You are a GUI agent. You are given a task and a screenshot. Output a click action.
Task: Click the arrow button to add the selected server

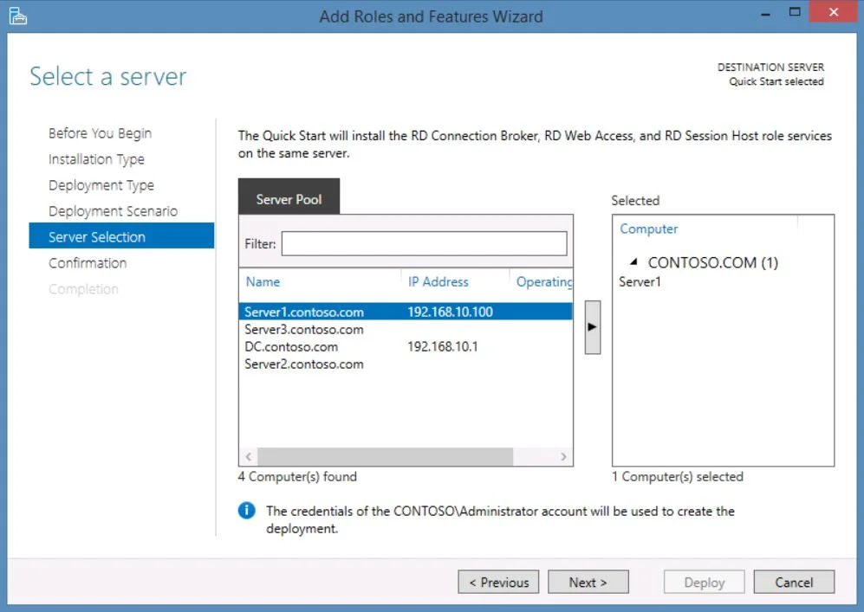click(x=592, y=326)
